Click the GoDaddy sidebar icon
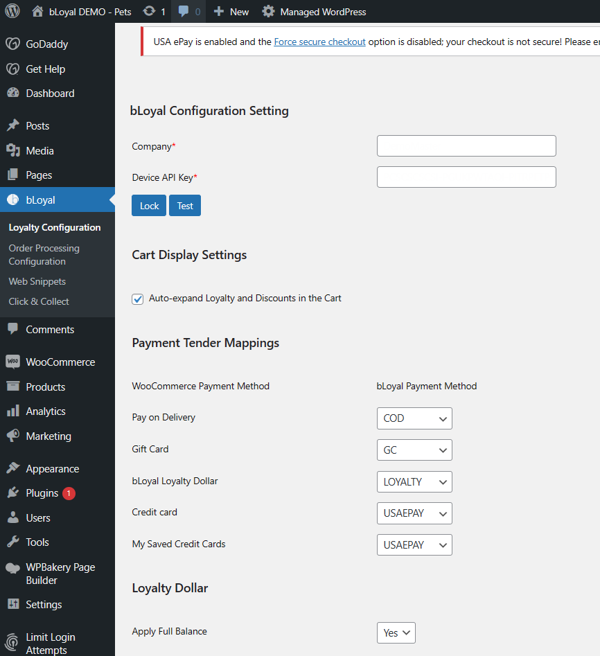Viewport: 600px width, 656px height. pos(13,44)
